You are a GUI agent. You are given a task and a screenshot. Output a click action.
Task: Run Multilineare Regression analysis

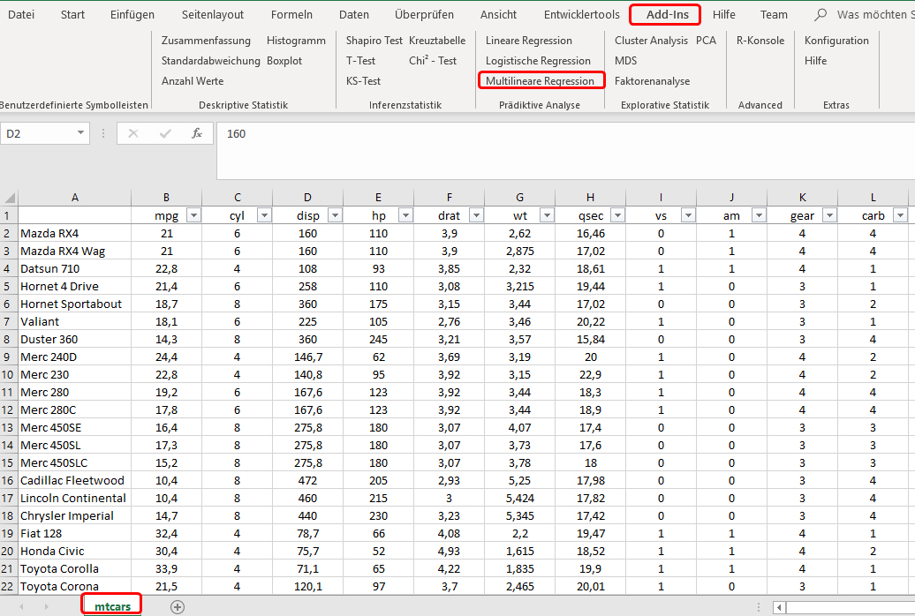540,81
